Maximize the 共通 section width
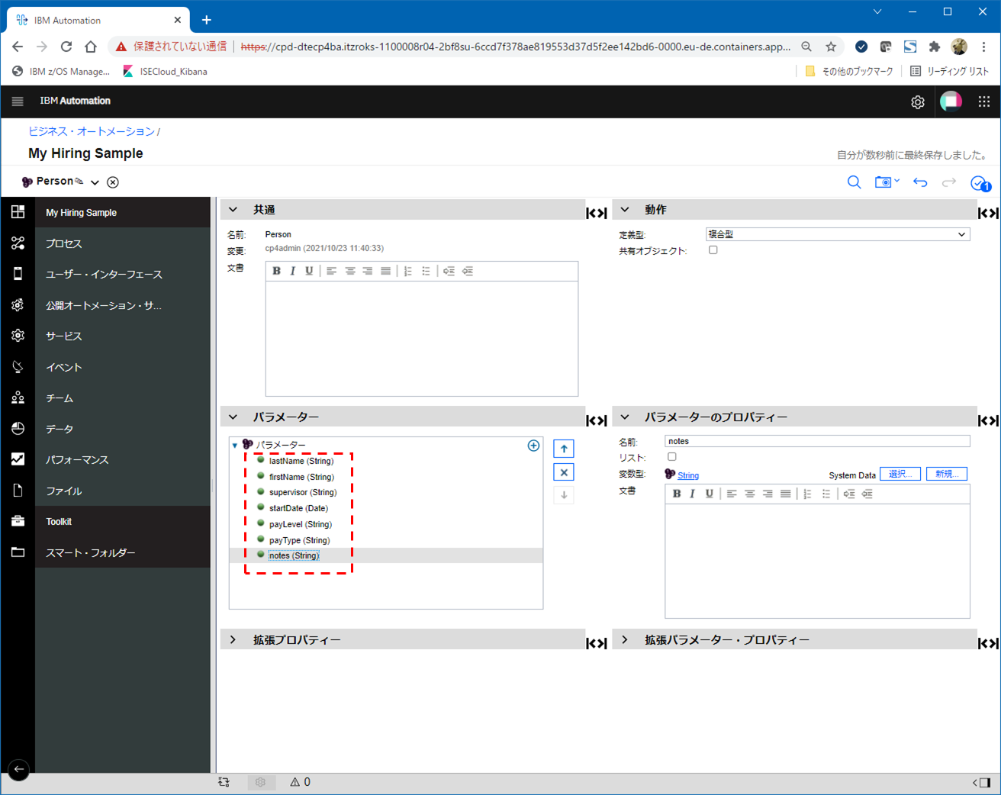Screen dimensions: 1001x795 click(x=597, y=213)
